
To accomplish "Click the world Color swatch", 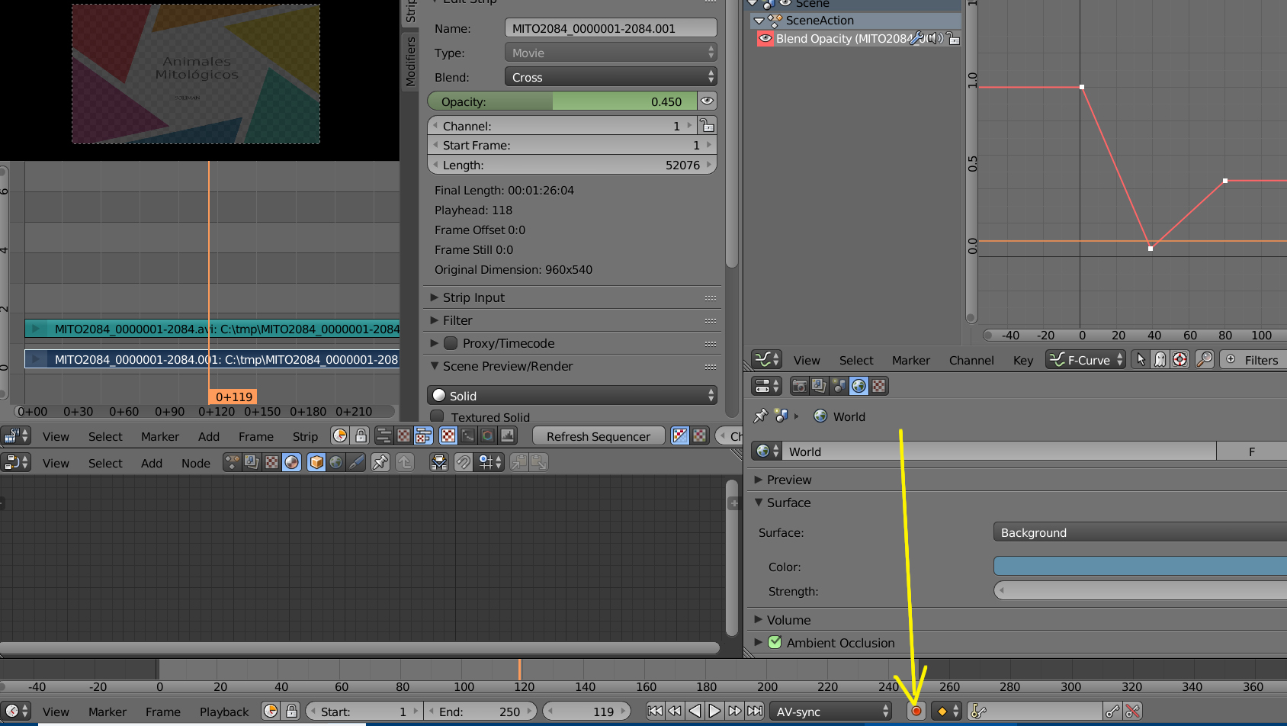I will pos(1139,566).
